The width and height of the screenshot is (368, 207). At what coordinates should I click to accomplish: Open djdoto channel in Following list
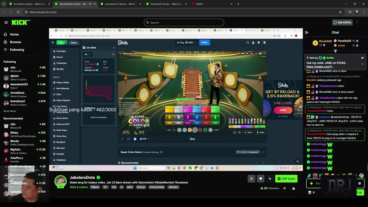coord(24,78)
